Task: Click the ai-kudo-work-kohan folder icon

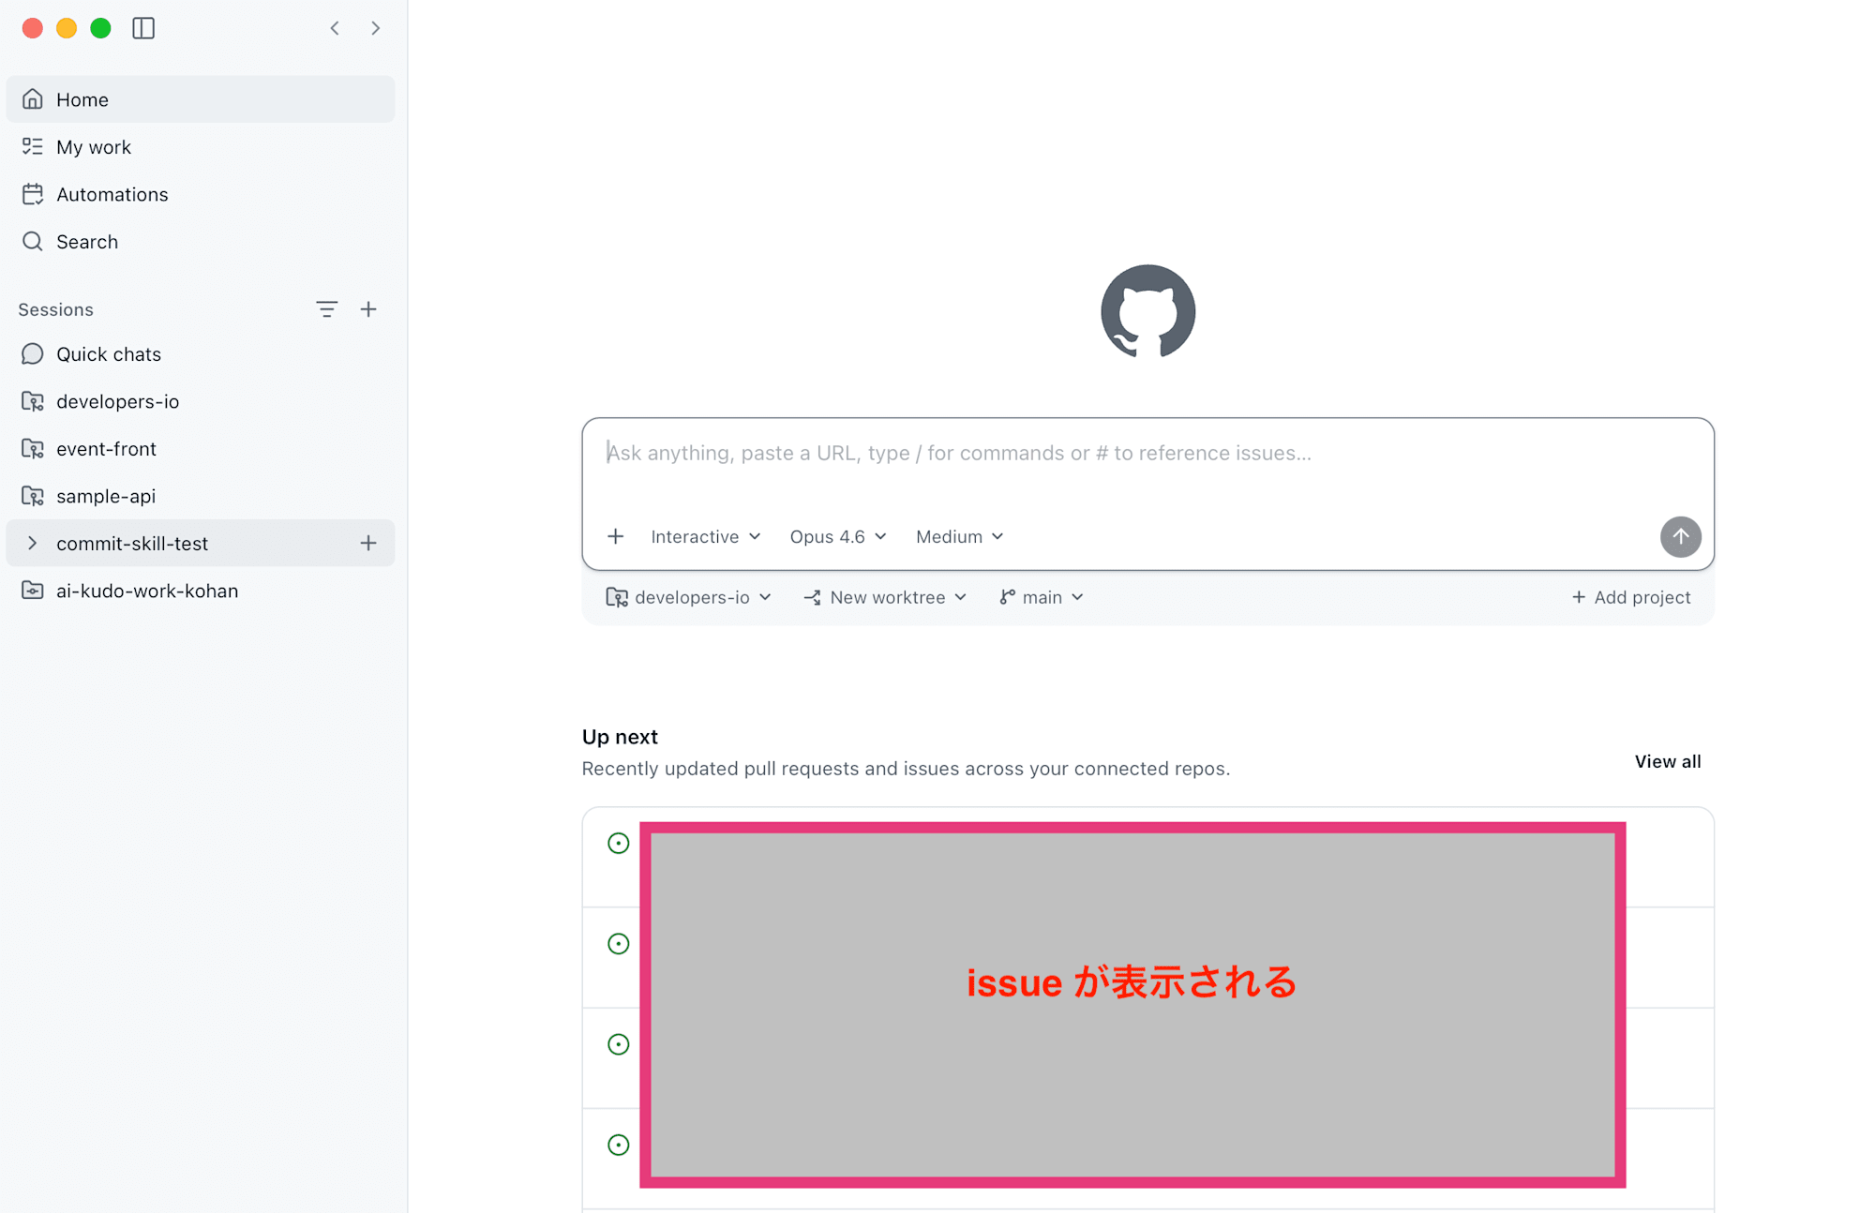Action: pos(33,591)
